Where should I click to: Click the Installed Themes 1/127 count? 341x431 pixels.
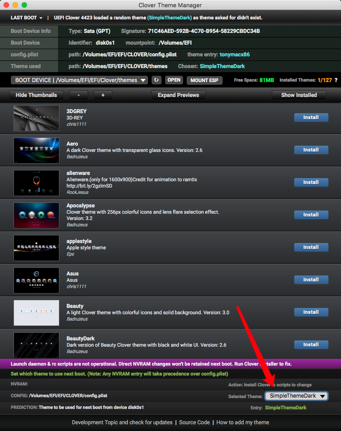(x=325, y=80)
